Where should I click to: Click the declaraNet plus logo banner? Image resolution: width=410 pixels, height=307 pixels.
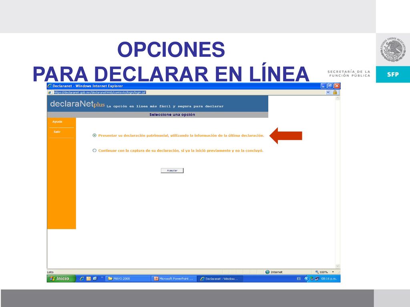pos(77,104)
